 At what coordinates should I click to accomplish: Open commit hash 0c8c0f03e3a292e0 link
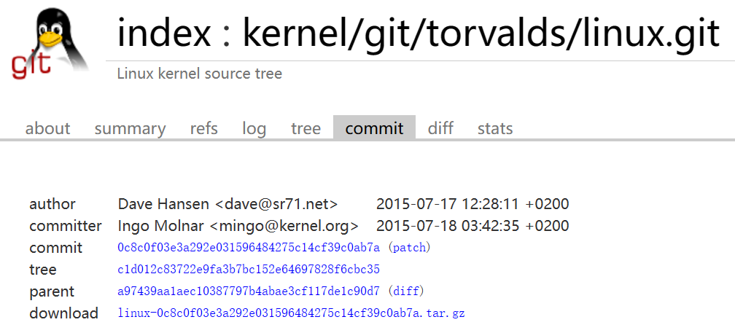pyautogui.click(x=249, y=248)
